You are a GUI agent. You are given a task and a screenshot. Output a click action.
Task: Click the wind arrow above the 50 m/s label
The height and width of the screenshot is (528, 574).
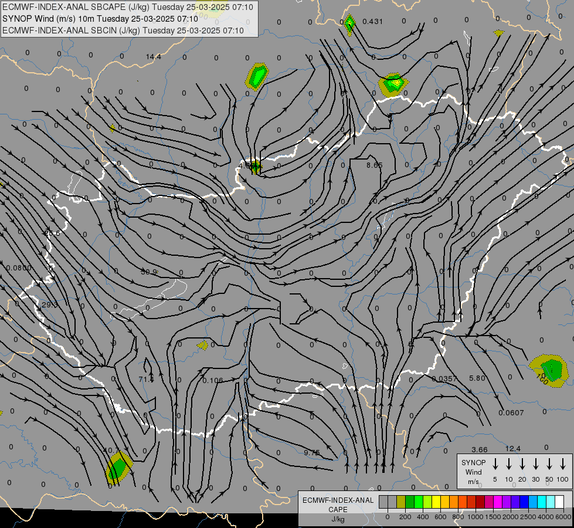pos(549,464)
